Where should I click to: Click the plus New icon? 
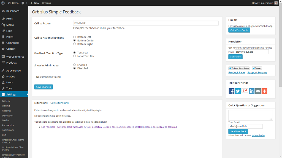[x=31, y=3]
